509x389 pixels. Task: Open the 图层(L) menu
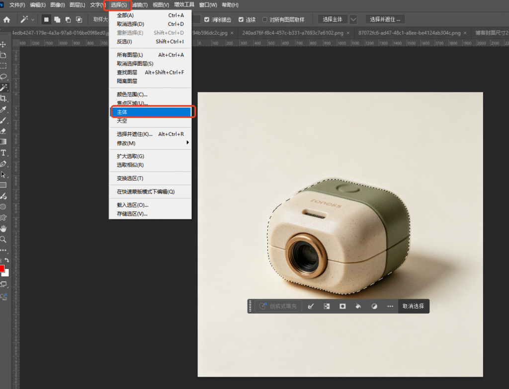click(77, 5)
